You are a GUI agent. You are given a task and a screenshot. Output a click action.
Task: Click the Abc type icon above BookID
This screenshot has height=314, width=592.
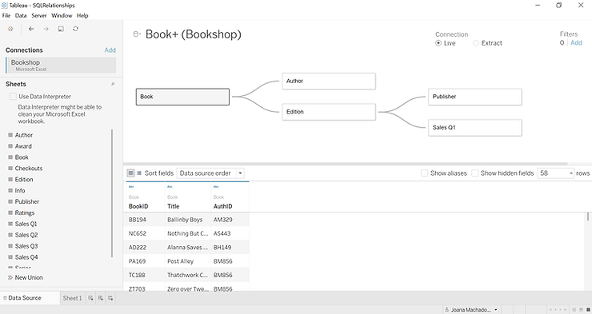[131, 187]
